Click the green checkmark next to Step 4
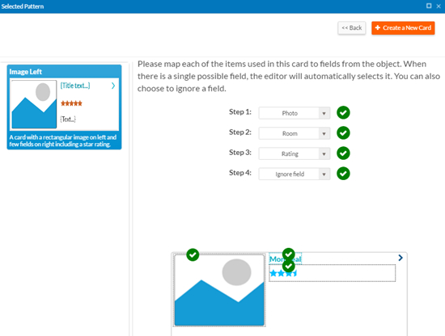 coord(343,174)
